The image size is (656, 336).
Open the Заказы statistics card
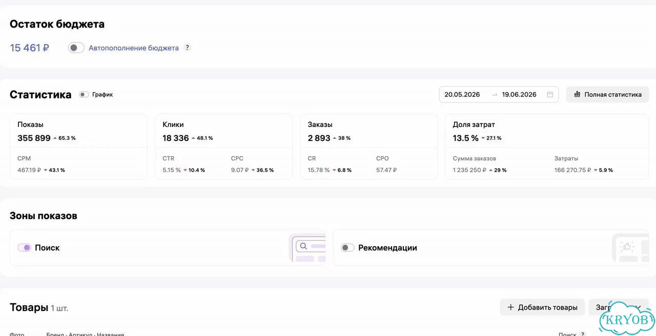coord(369,146)
